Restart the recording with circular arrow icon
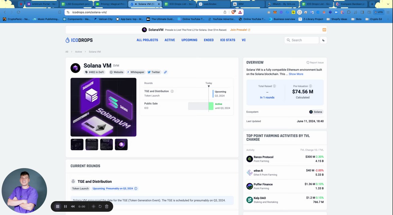 click(x=100, y=206)
